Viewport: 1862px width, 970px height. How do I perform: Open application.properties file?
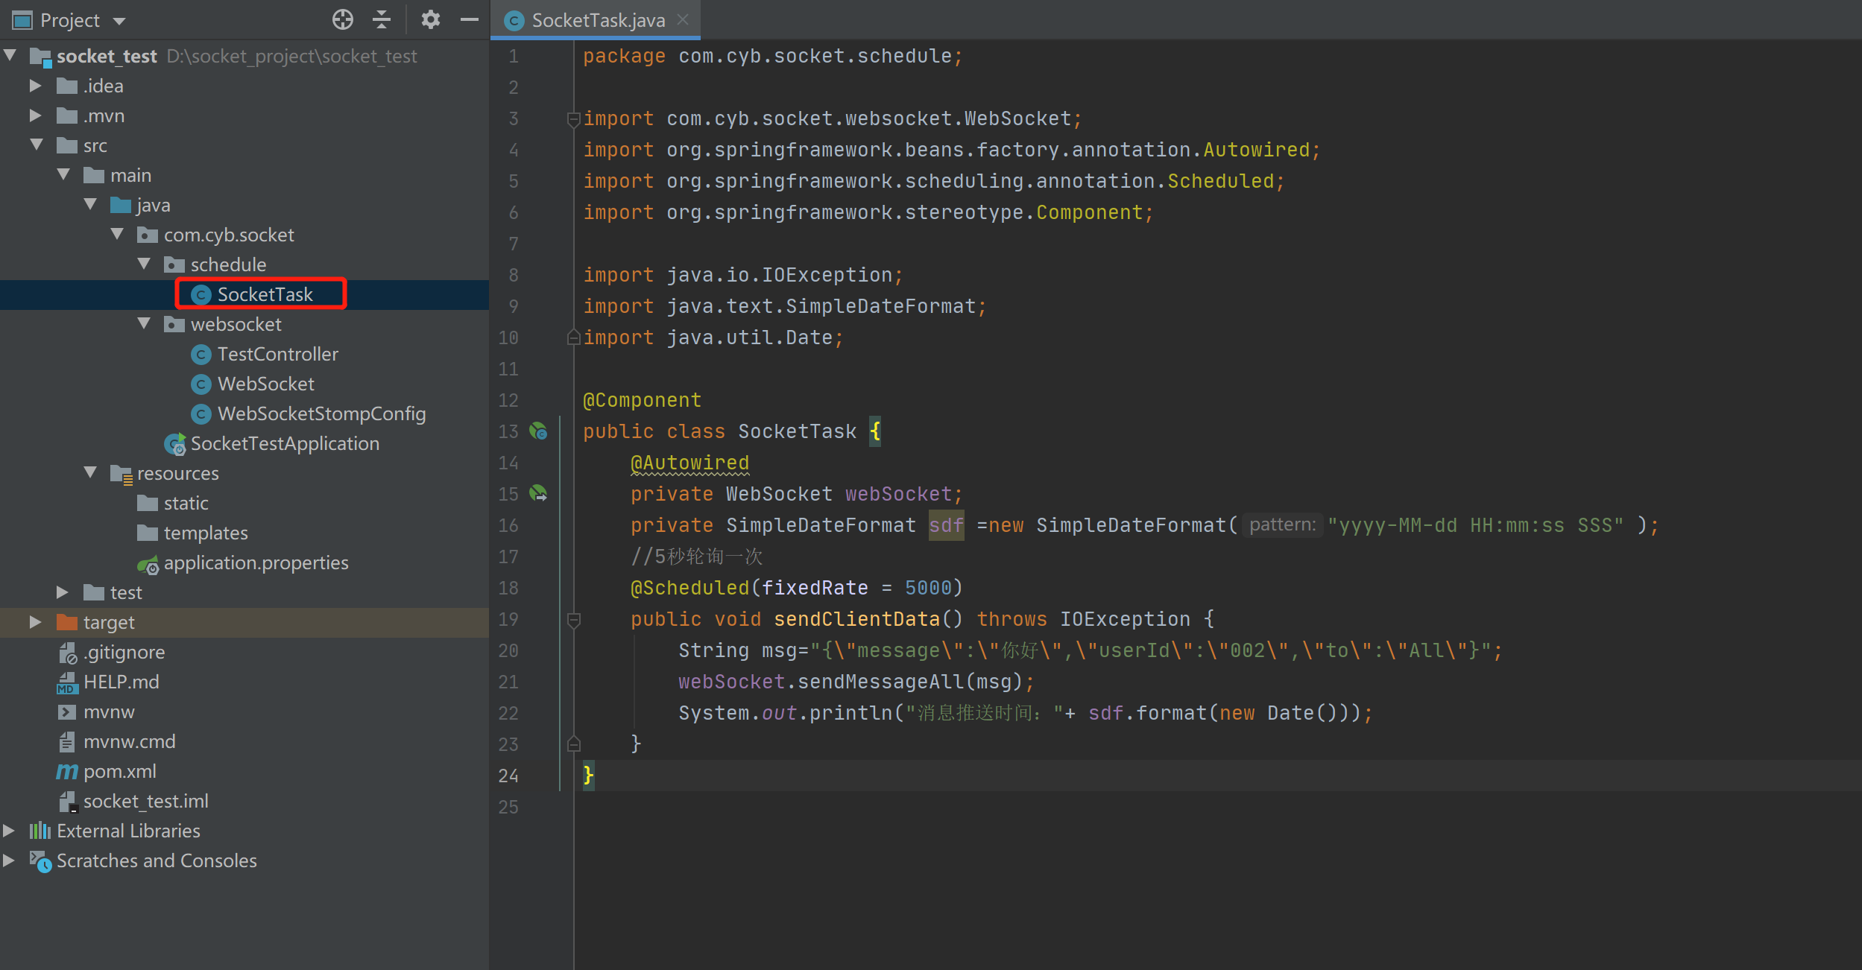tap(255, 563)
